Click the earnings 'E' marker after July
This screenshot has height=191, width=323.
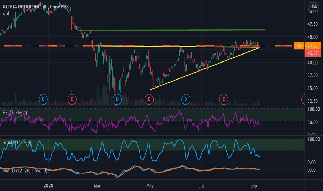coord(224,99)
